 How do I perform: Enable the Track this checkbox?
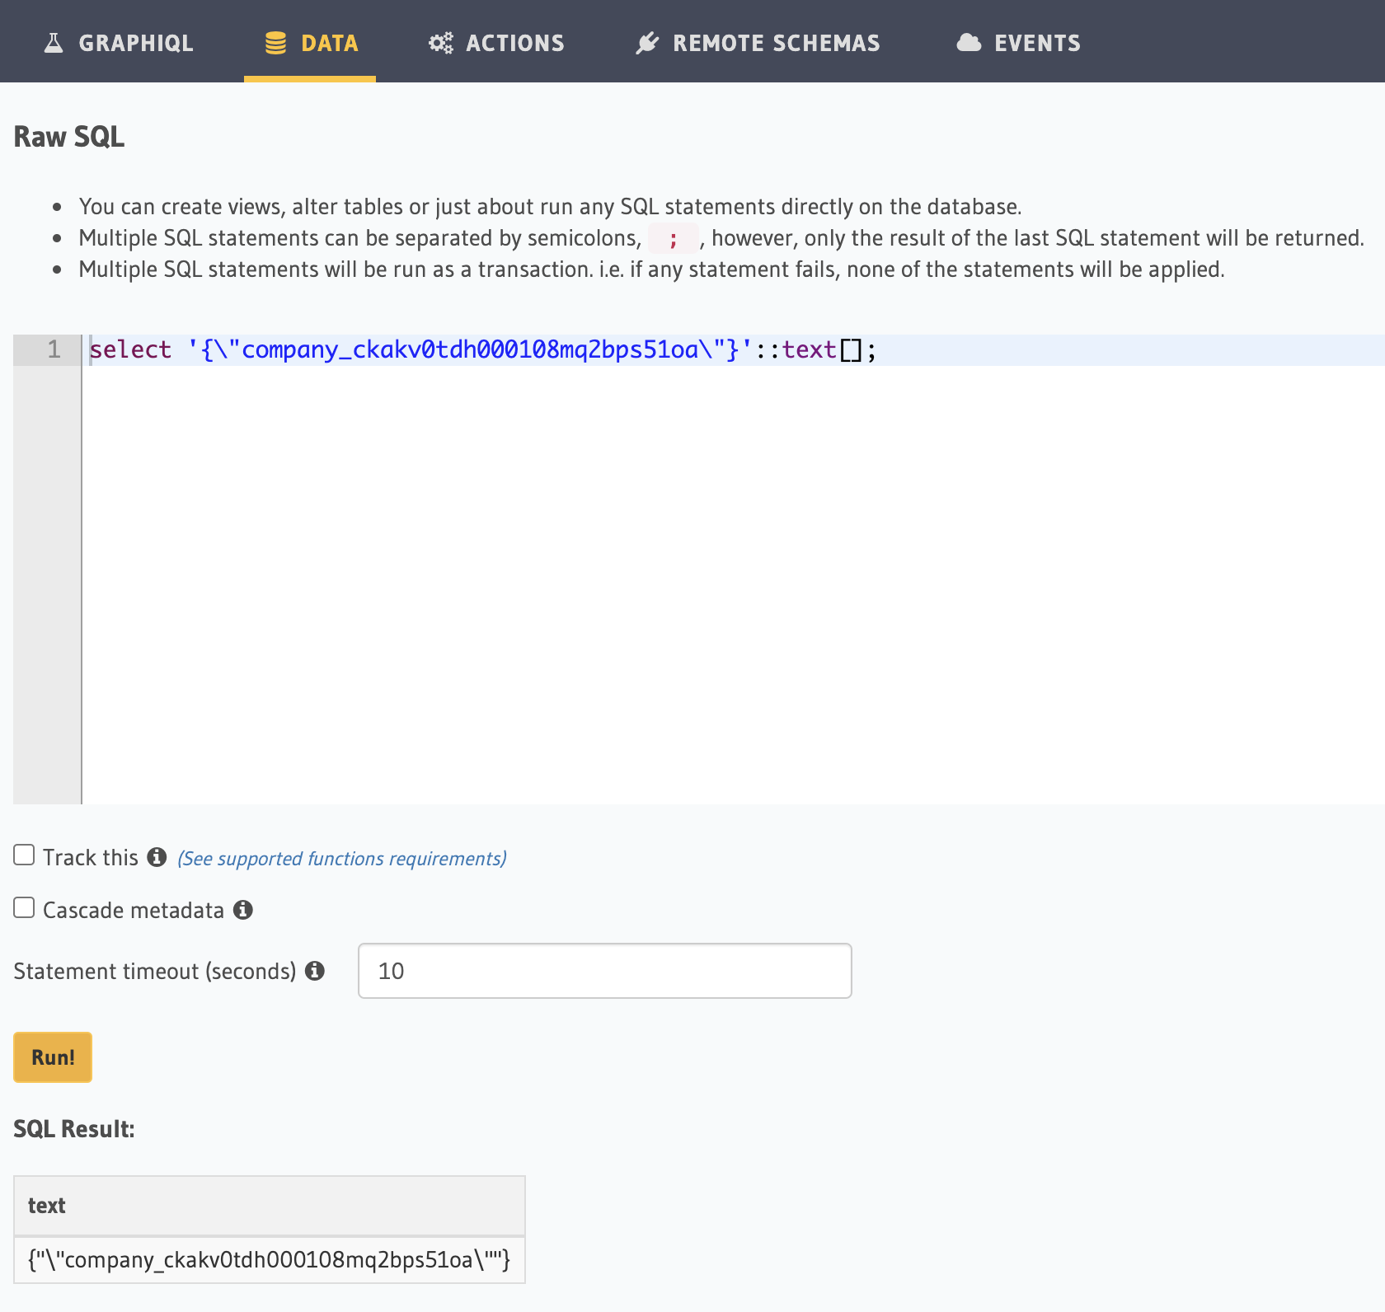pyautogui.click(x=24, y=855)
